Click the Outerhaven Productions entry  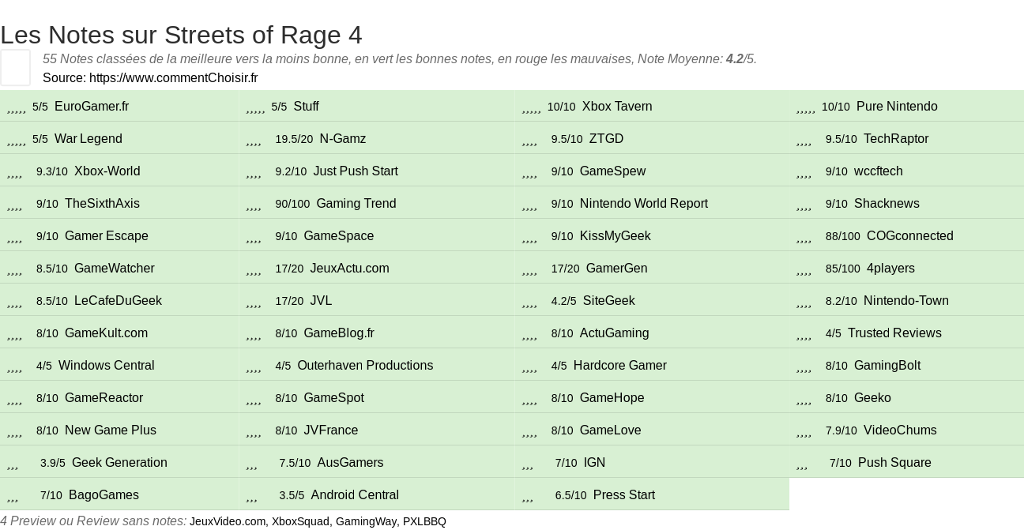376,365
